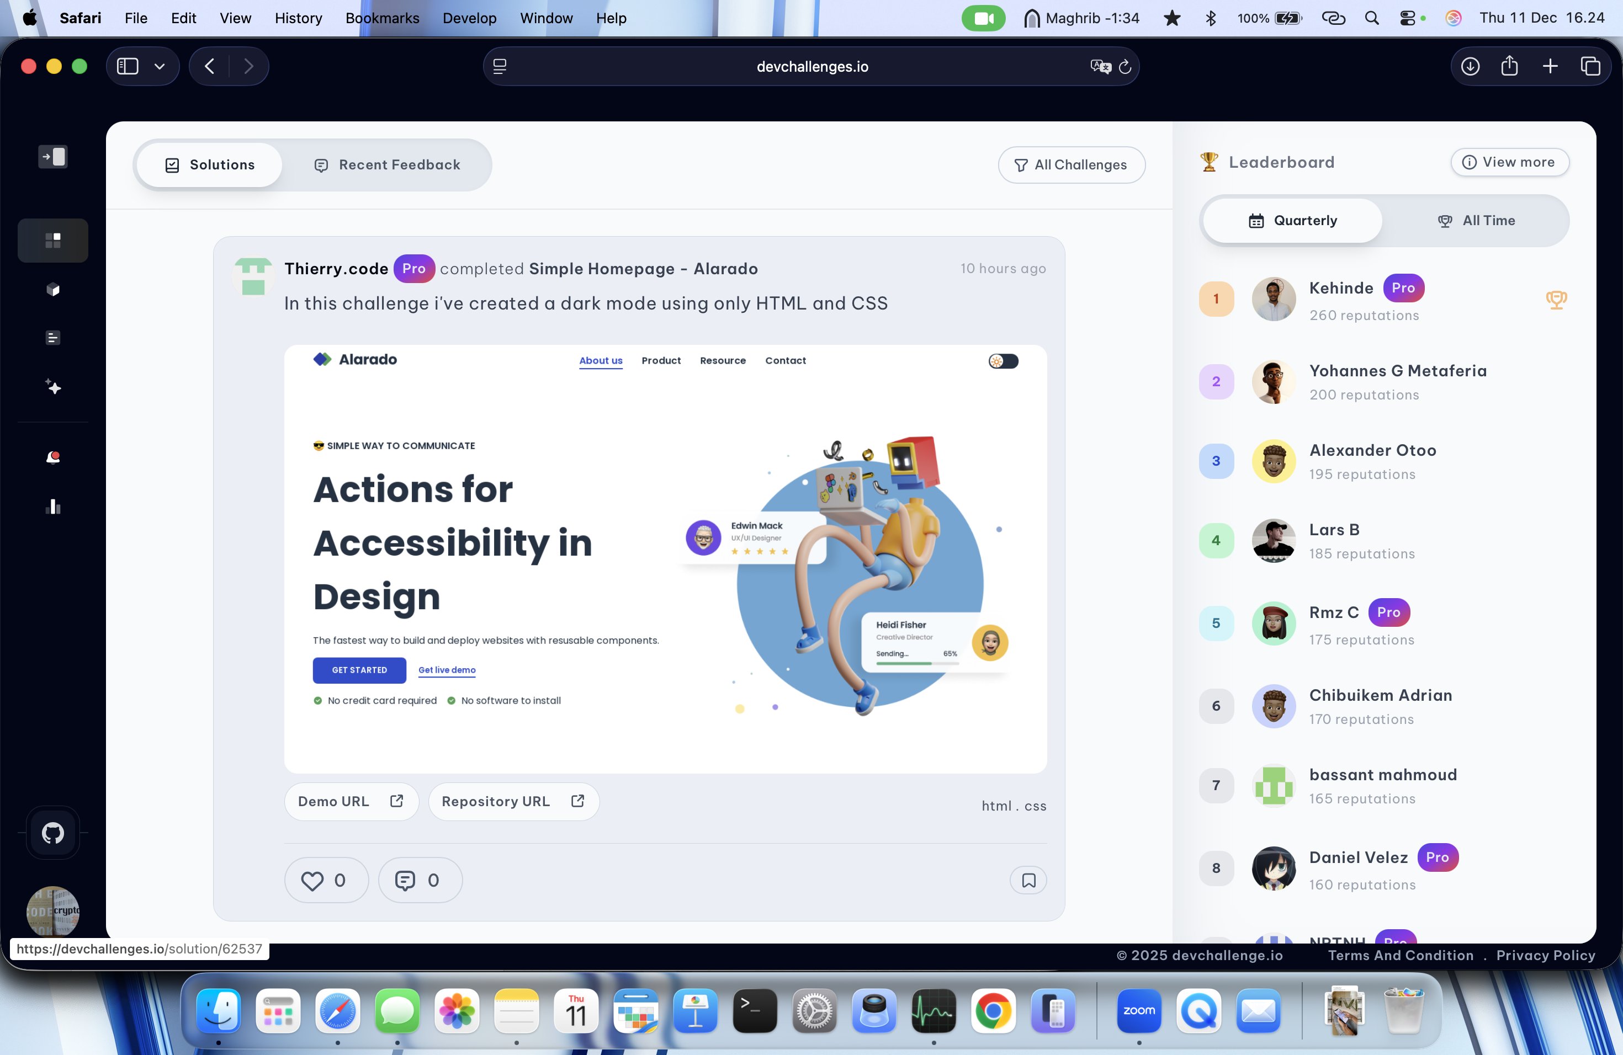Open the leaderboard bar-chart sidebar icon
Image resolution: width=1623 pixels, height=1055 pixels.
52,507
